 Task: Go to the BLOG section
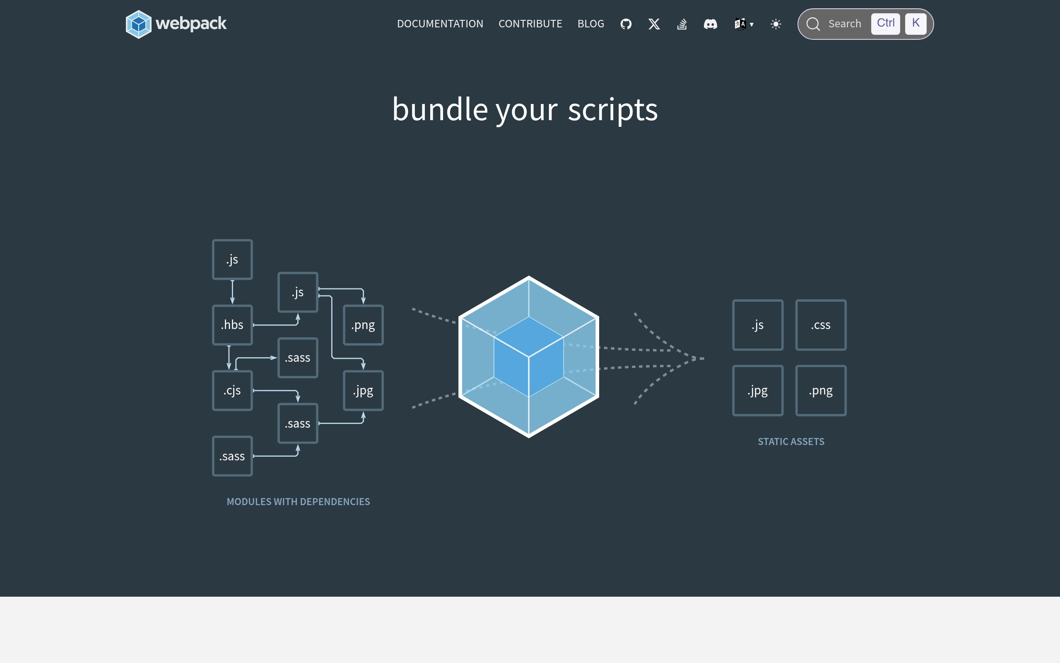590,24
